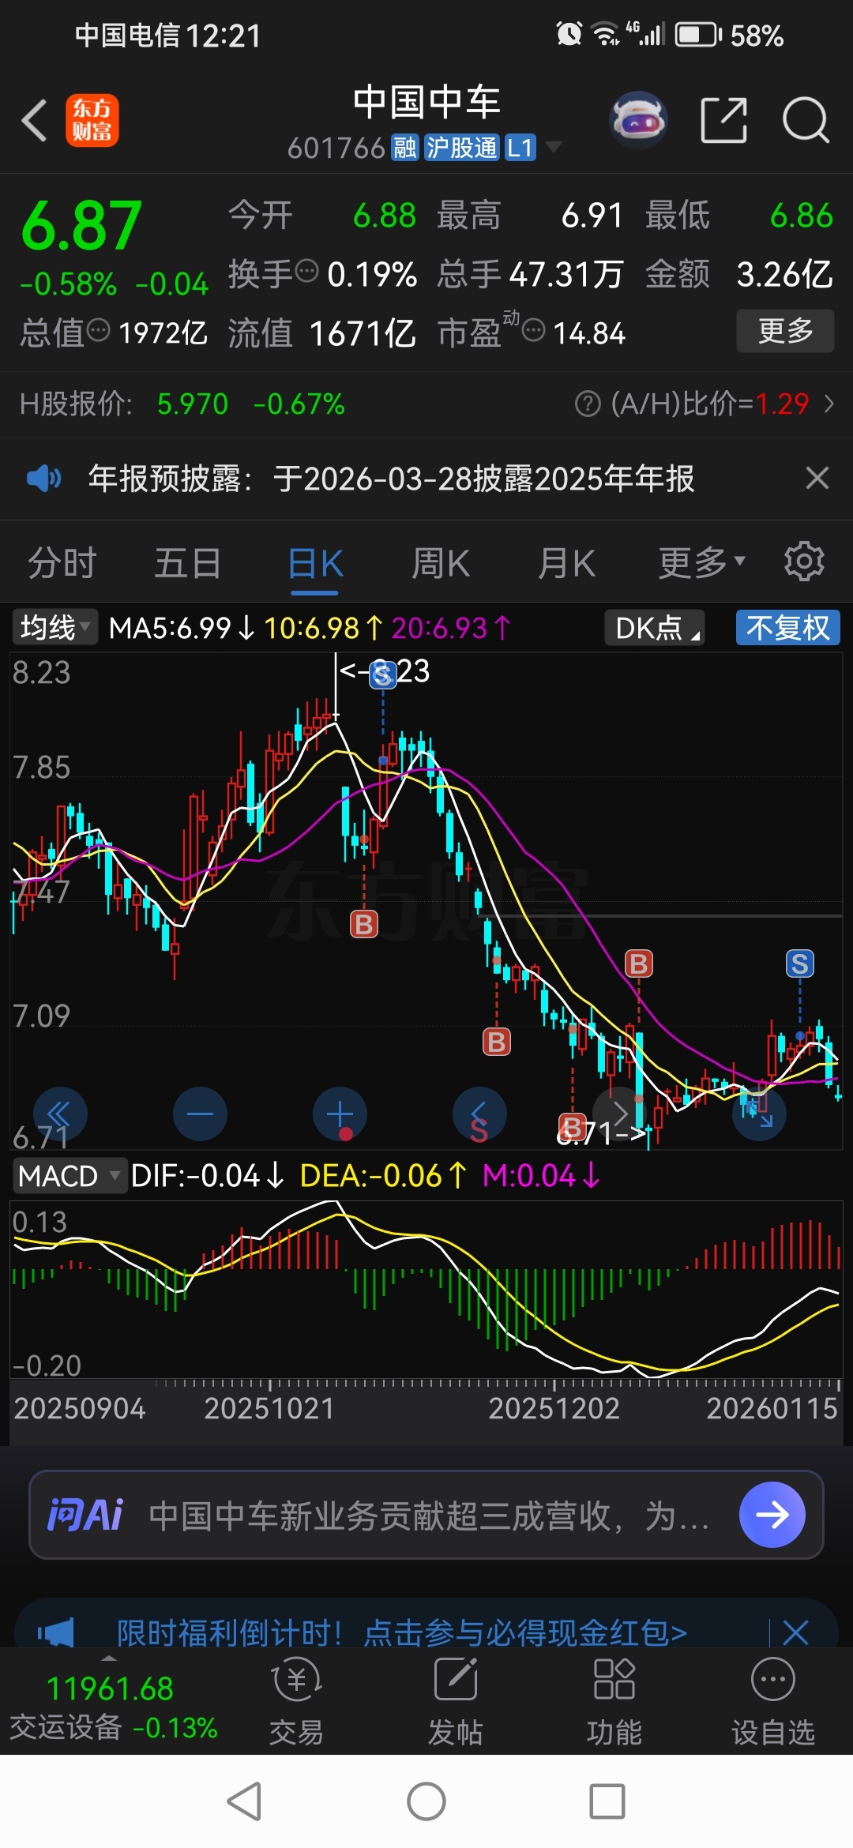Tap the back arrow icon

click(x=35, y=121)
